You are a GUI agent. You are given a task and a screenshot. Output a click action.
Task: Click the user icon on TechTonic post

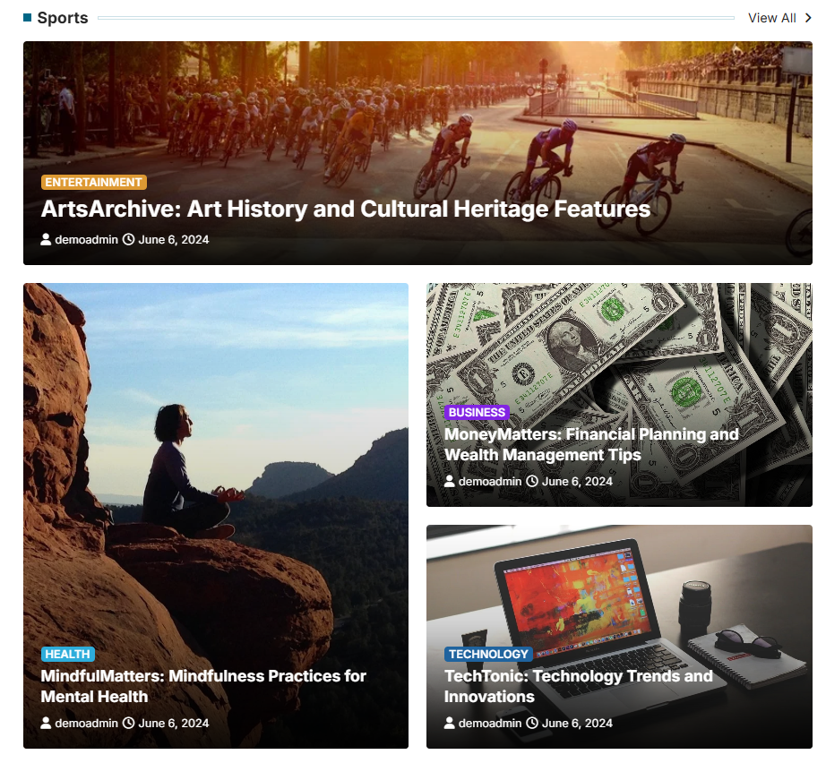click(450, 723)
